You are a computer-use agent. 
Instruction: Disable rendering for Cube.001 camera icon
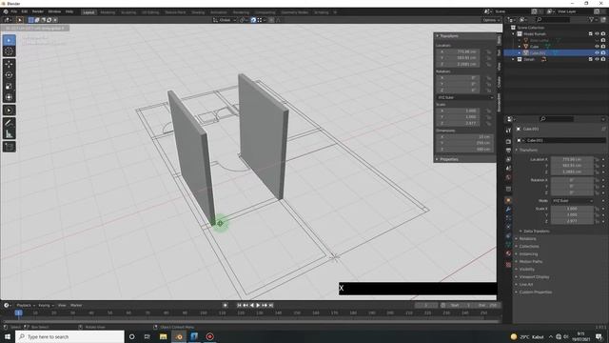[x=603, y=52]
